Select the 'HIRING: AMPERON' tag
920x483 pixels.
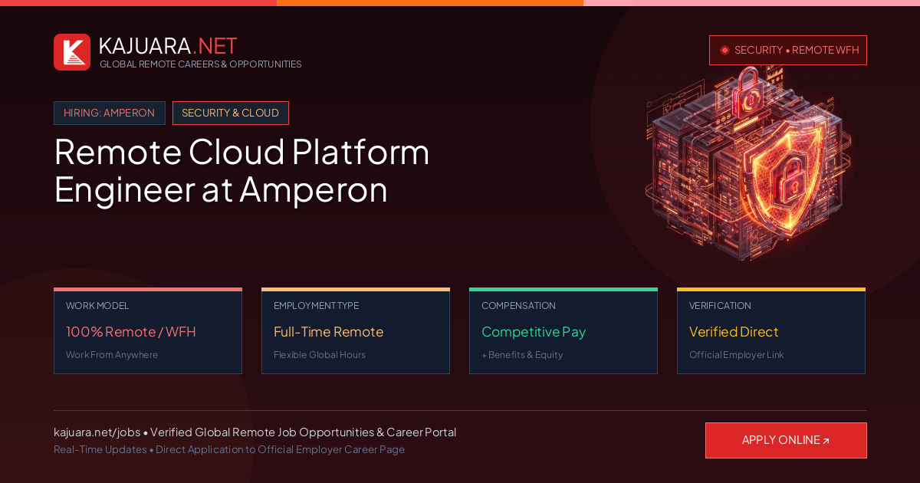[x=110, y=113]
